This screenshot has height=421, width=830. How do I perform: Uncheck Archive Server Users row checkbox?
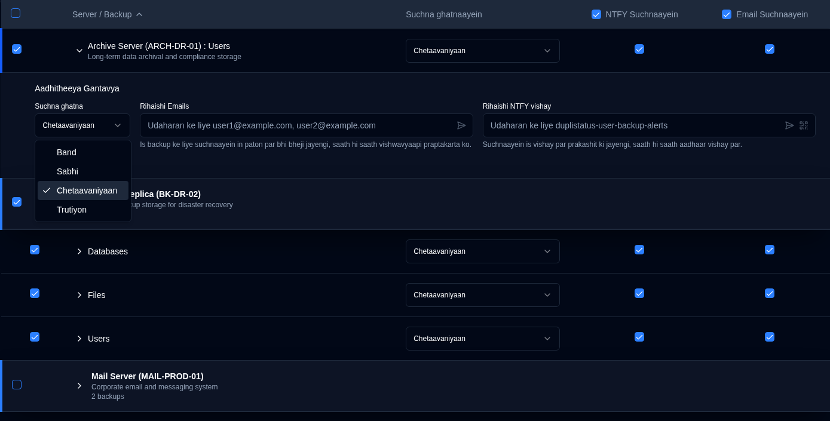(x=17, y=49)
